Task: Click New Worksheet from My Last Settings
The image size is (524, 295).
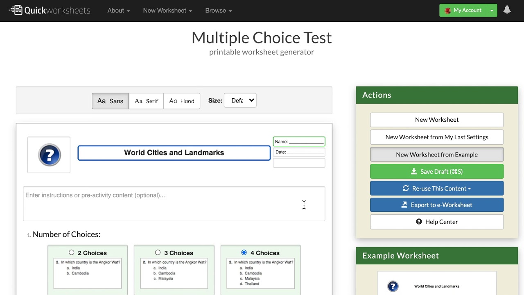Action: [436, 137]
